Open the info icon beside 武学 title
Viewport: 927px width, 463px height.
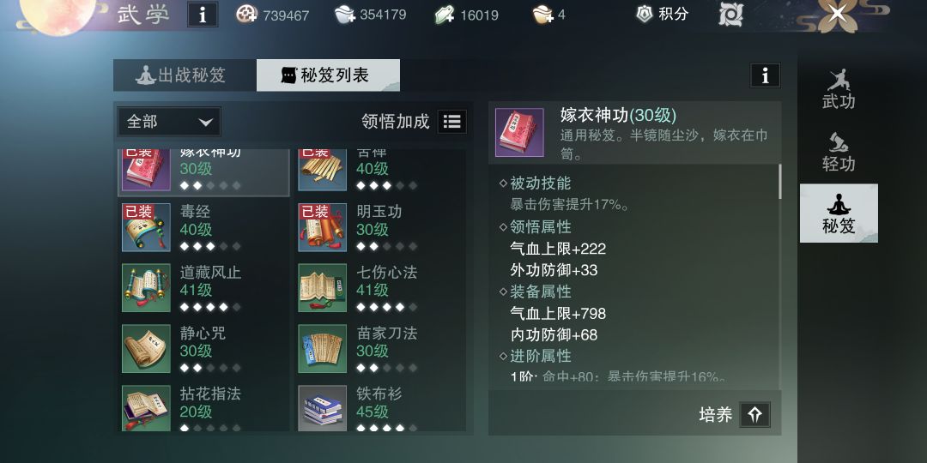tap(203, 15)
